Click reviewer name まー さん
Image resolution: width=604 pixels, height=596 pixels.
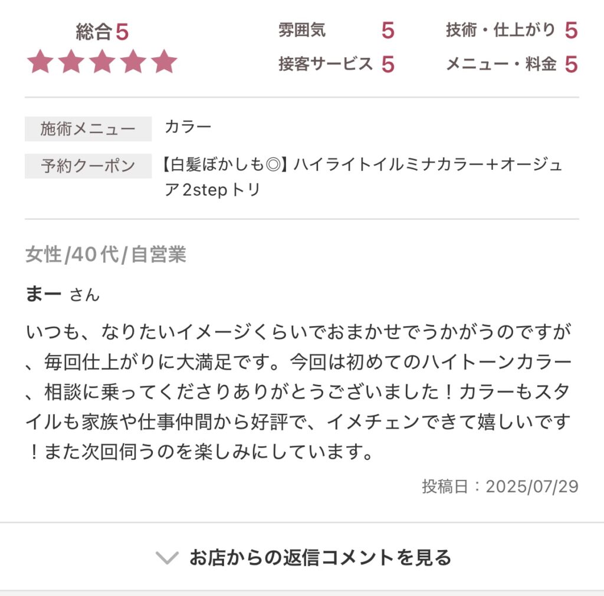pyautogui.click(x=63, y=294)
